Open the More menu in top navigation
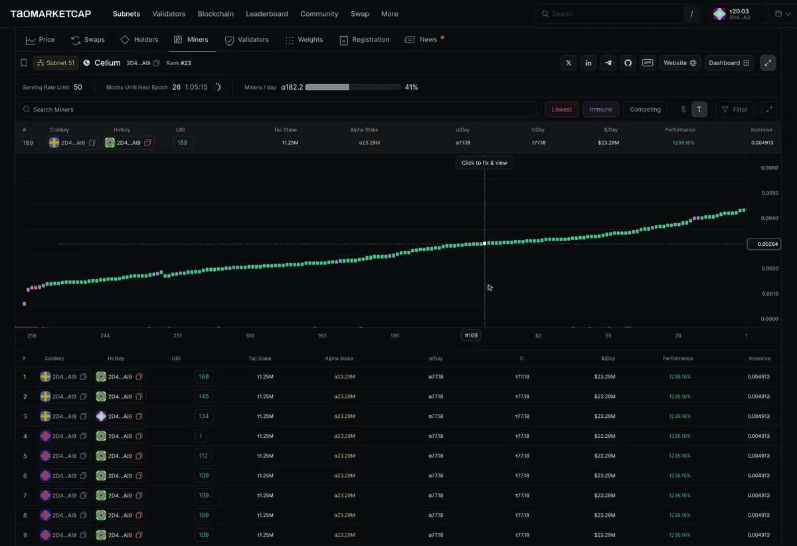 390,14
